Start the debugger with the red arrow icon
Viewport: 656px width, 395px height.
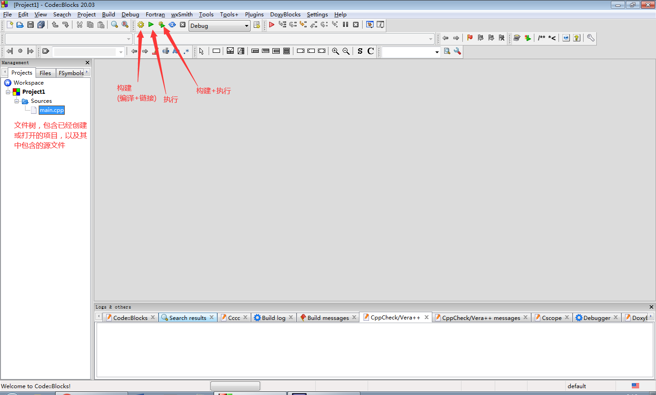pos(271,25)
